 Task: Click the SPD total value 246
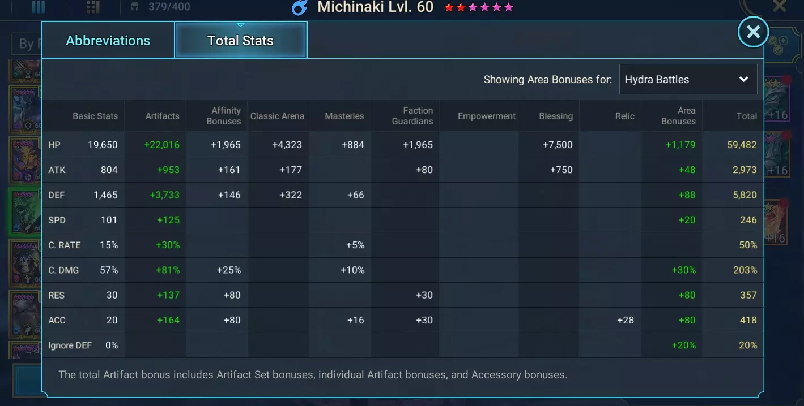748,220
